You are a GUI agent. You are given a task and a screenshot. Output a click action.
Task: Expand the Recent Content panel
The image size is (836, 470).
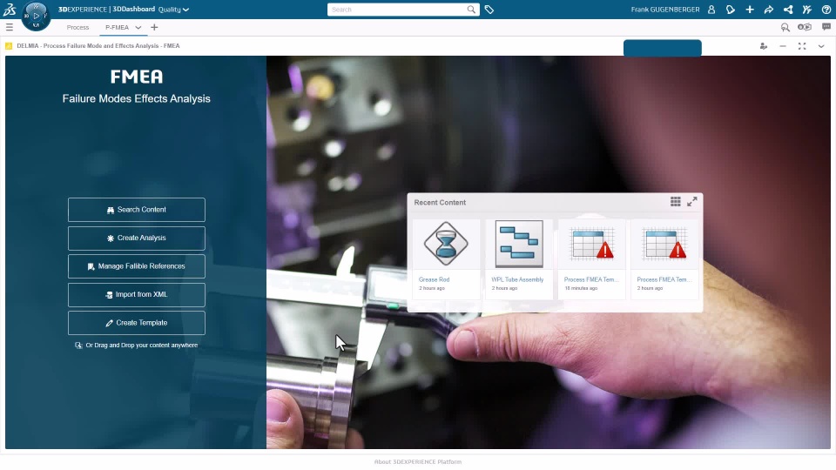(x=692, y=201)
